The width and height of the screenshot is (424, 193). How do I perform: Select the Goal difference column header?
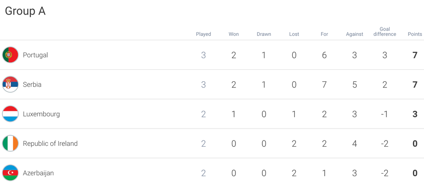[x=385, y=32]
